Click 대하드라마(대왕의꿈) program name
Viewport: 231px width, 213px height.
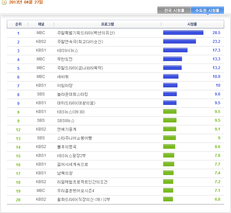(x=76, y=103)
